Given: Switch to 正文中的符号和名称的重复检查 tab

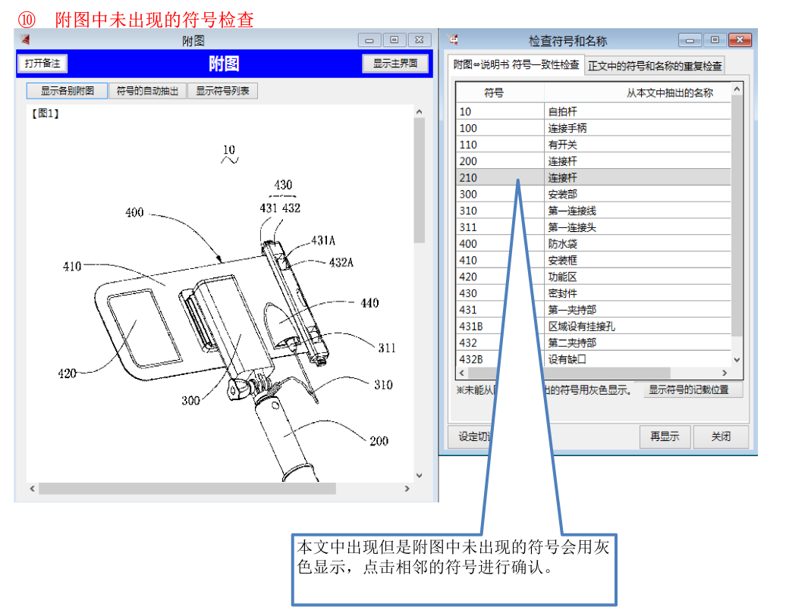Looking at the screenshot, I should click(655, 66).
